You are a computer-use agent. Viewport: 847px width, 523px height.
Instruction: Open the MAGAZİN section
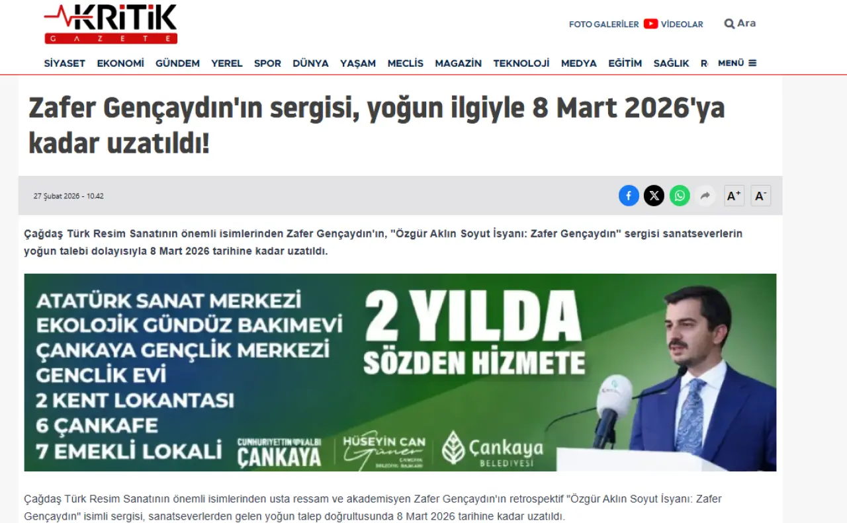pos(458,63)
